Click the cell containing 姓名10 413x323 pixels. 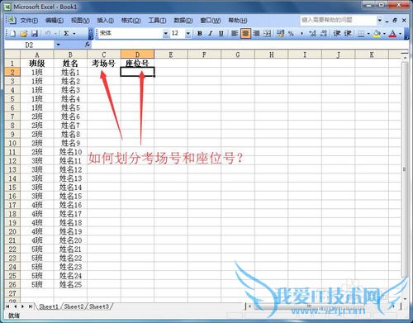click(70, 152)
